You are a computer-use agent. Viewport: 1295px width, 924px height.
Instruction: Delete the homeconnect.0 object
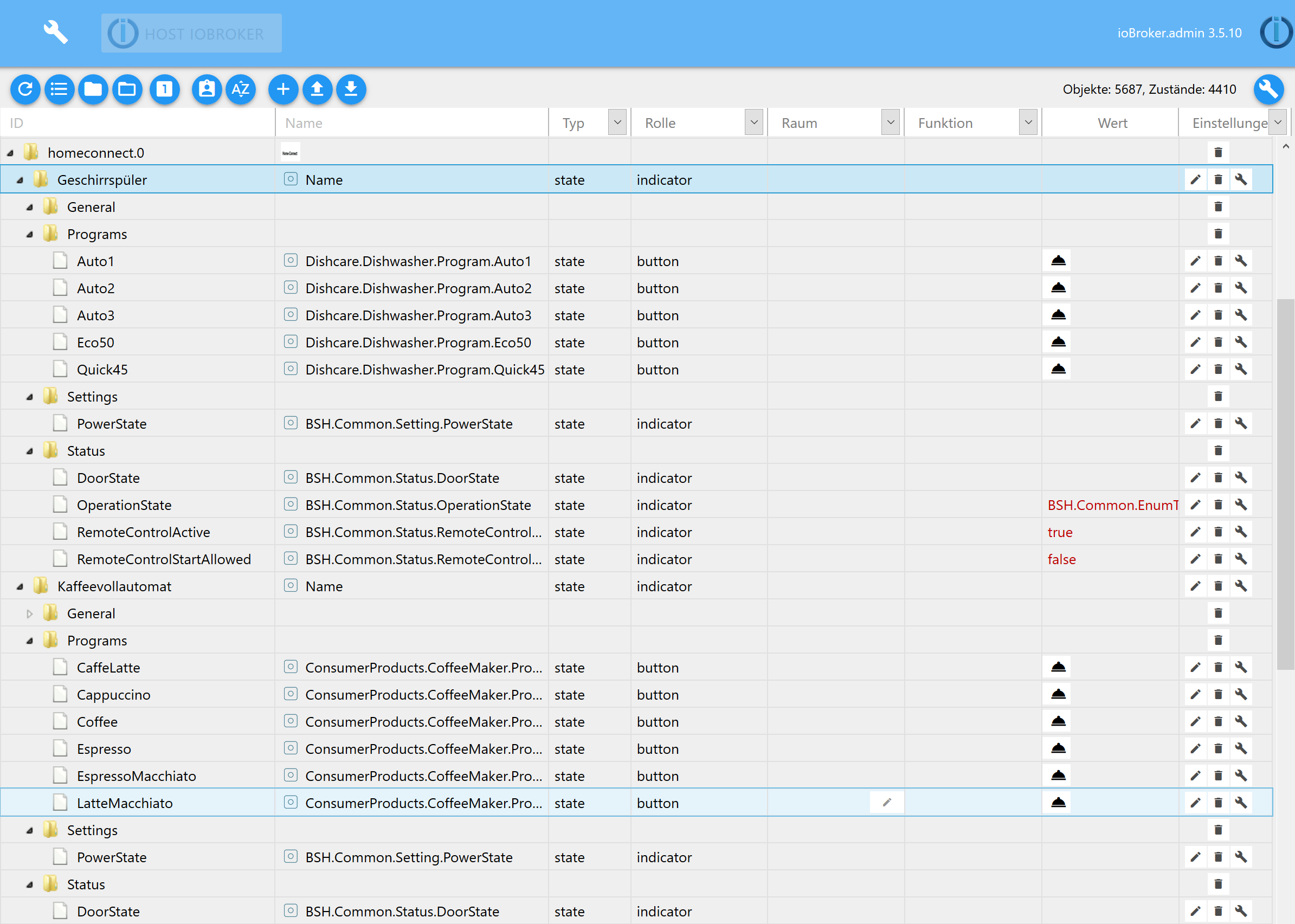pos(1218,152)
